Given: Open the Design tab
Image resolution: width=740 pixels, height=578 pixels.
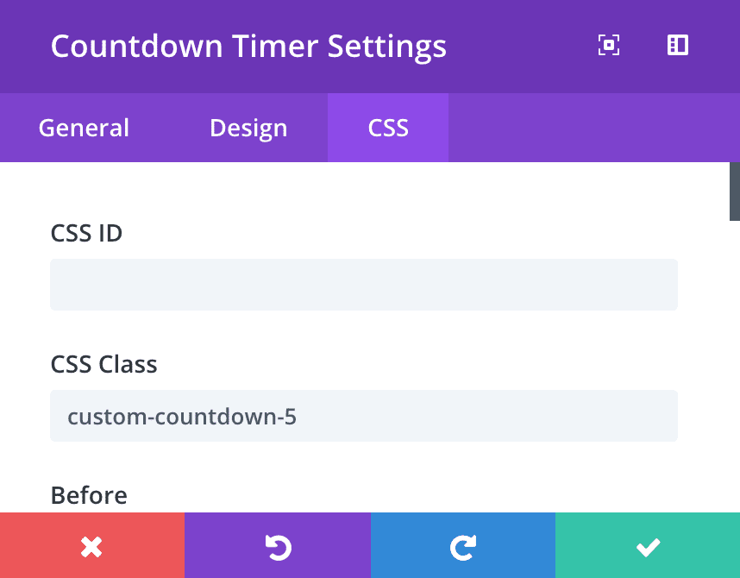Looking at the screenshot, I should click(248, 128).
